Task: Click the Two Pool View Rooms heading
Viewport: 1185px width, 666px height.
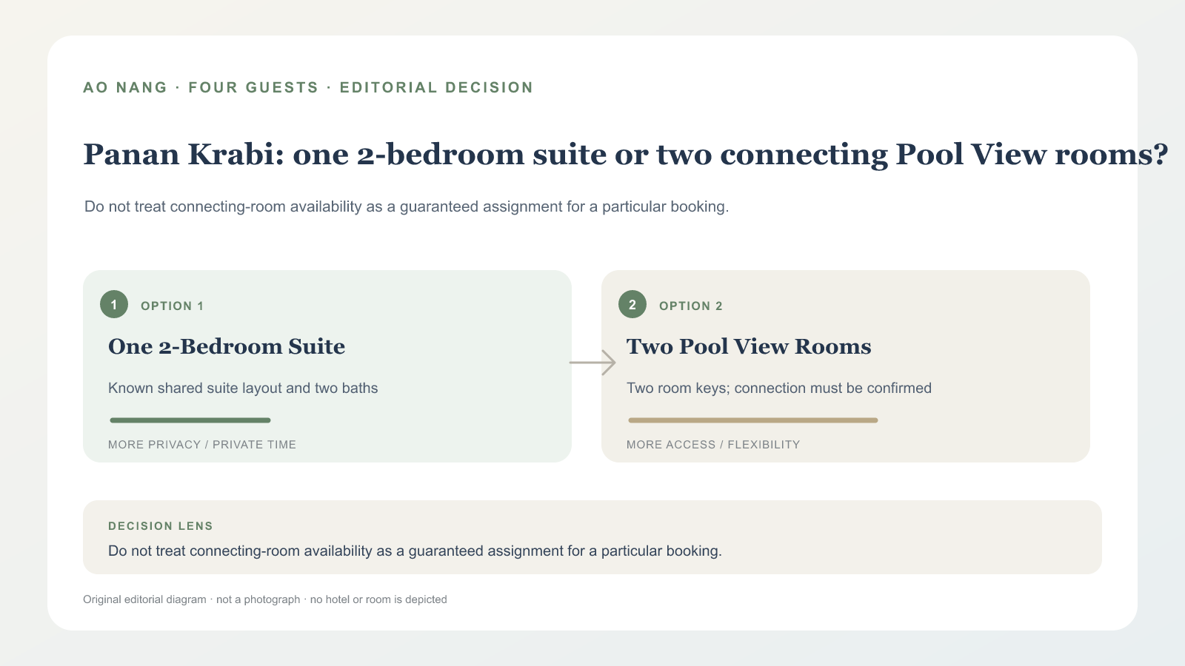Action: 749,346
